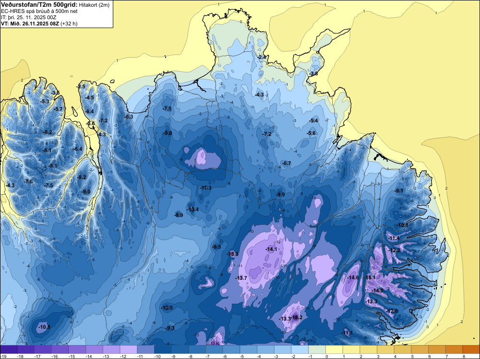Click the temperature value '-5.3'

pos(45,101)
